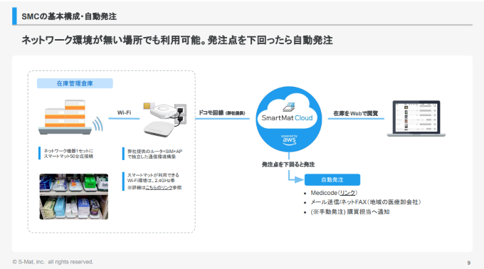
Task: Select the ドコモ回線 label
Action: (221, 113)
